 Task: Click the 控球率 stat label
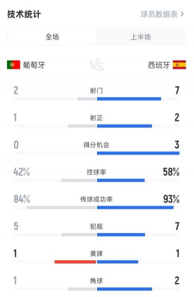pyautogui.click(x=97, y=172)
